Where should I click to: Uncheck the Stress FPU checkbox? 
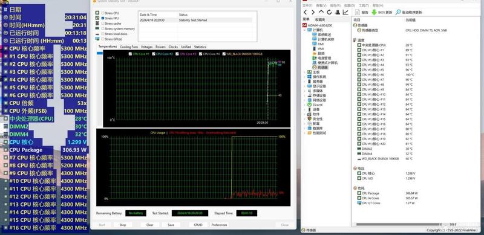(102, 18)
